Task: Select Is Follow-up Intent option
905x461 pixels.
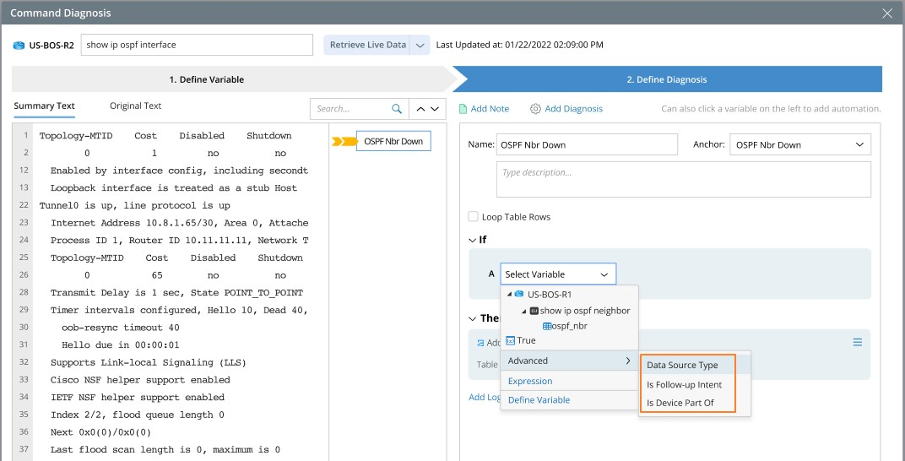Action: click(x=684, y=384)
